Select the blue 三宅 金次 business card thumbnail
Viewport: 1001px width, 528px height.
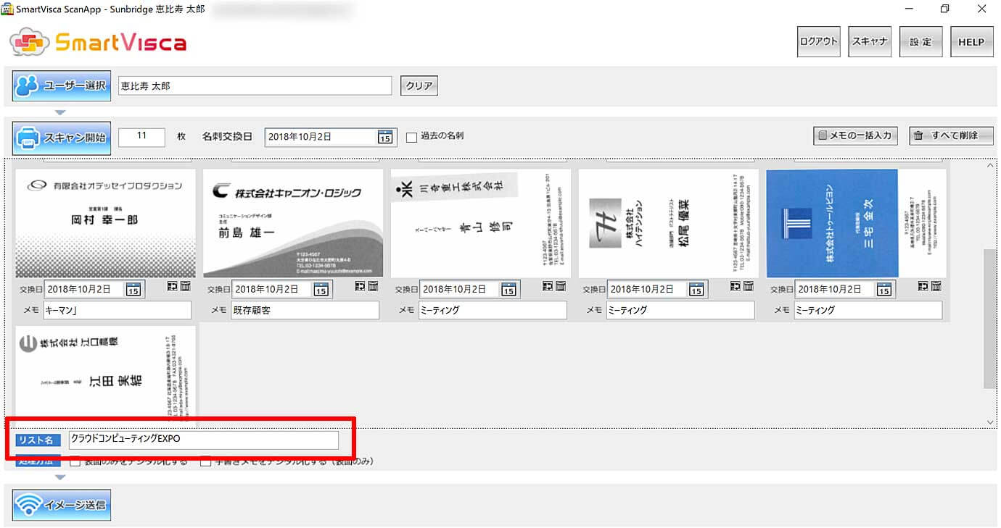[857, 223]
